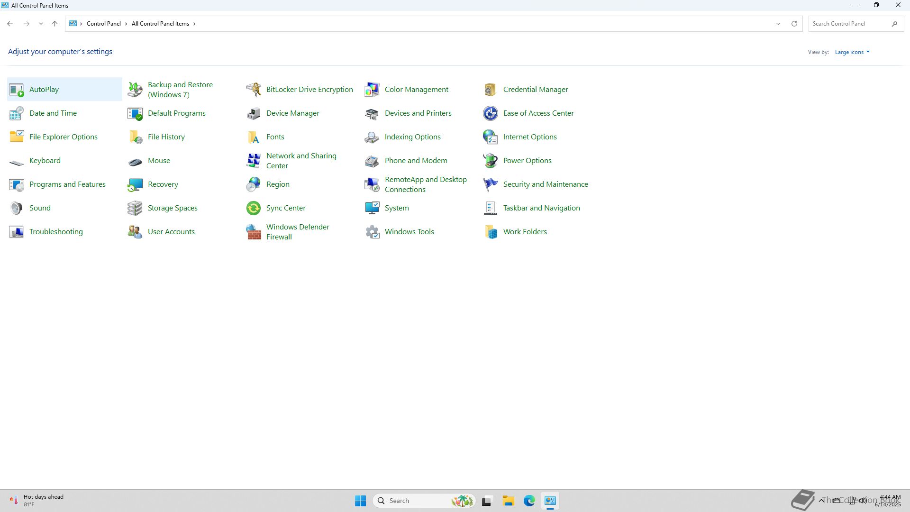Click the refresh button in address bar

[x=794, y=24]
